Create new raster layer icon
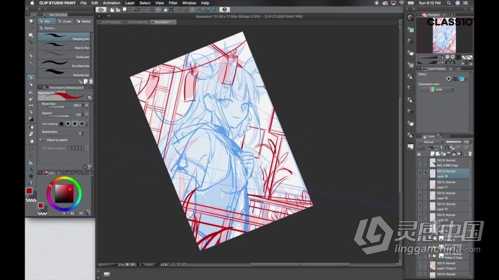The image size is (499, 280). click(x=433, y=154)
